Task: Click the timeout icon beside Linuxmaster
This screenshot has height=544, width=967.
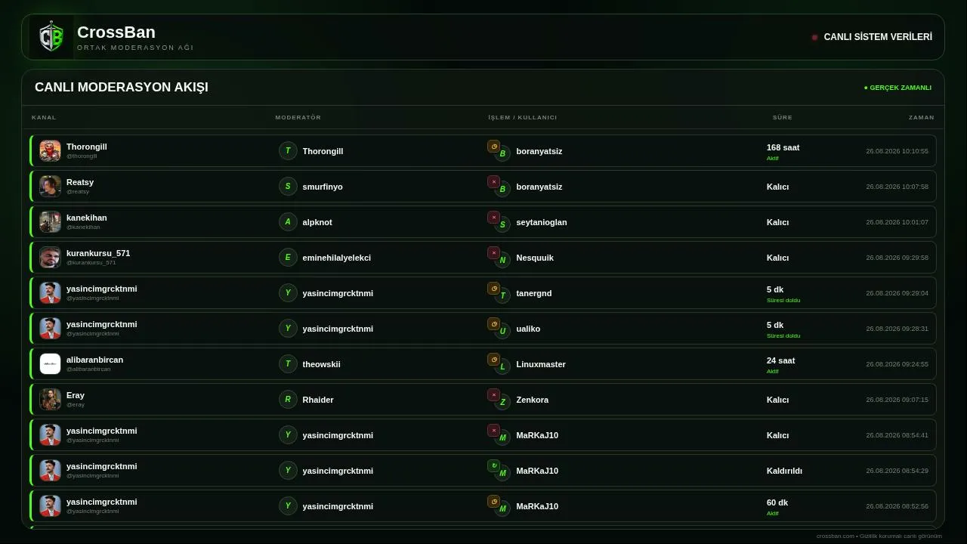Action: click(493, 359)
